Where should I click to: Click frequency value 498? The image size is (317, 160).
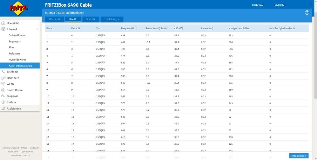pos(123,35)
